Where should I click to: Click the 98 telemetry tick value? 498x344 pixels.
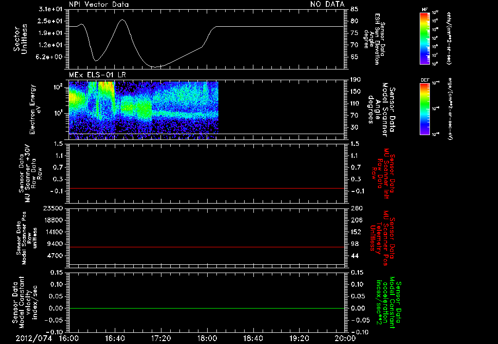coord(355,244)
